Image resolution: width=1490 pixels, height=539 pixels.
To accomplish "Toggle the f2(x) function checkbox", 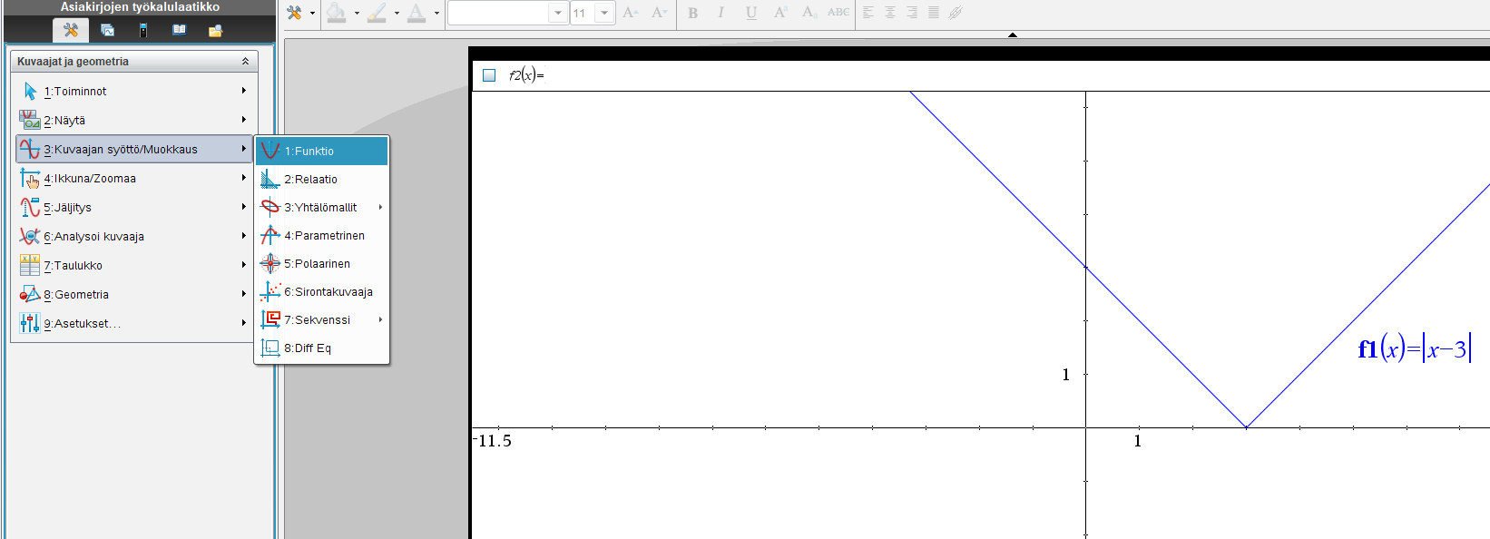I will (x=489, y=75).
